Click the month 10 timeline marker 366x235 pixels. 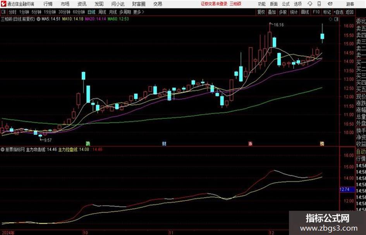click(x=85, y=233)
